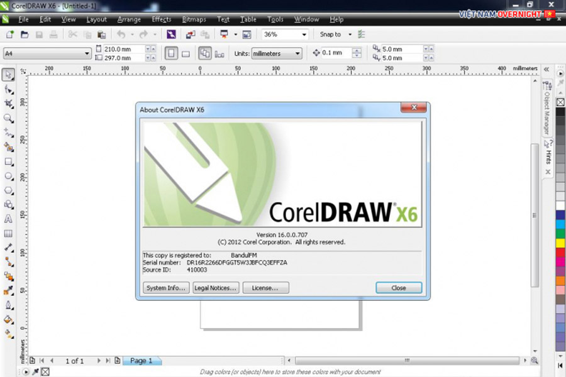Toggle apply layout to current page
566x377 pixels.
219,54
